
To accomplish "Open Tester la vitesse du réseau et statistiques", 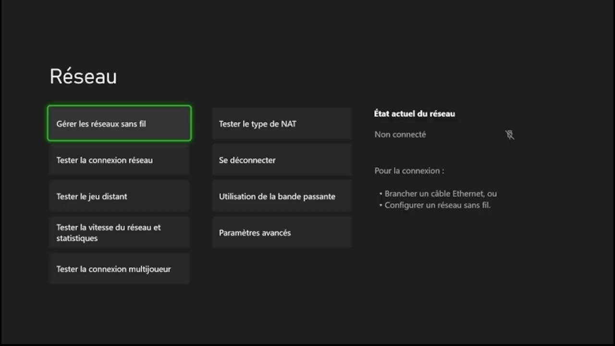I will click(119, 233).
